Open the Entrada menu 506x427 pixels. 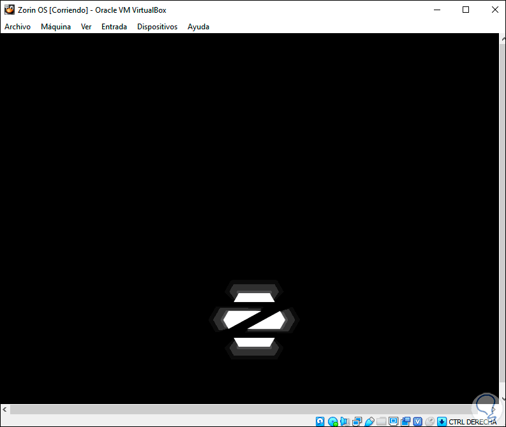pyautogui.click(x=114, y=27)
